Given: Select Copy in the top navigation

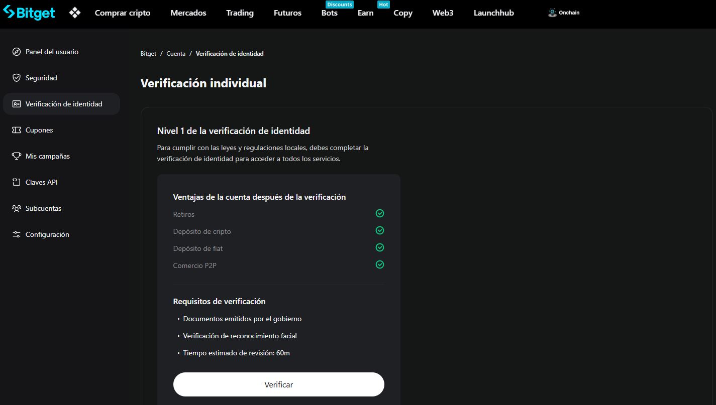Looking at the screenshot, I should pyautogui.click(x=402, y=13).
